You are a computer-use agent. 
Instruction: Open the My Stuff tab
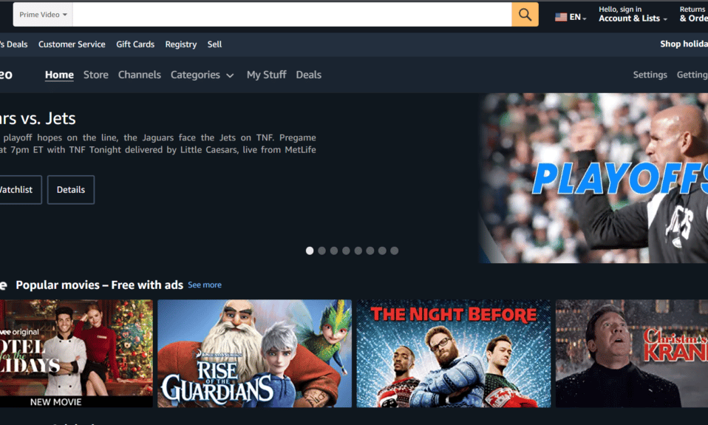pyautogui.click(x=266, y=75)
